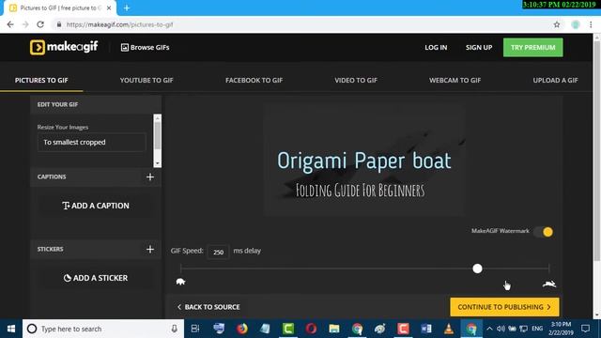Click the makeagif logo
Image resolution: width=601 pixels, height=338 pixels.
coord(64,47)
